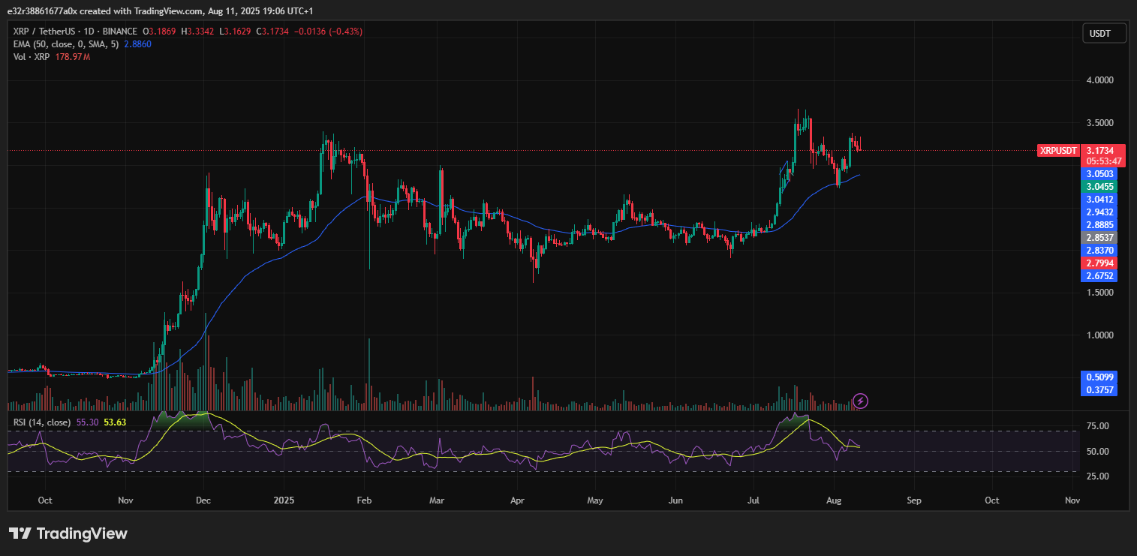Viewport: 1137px width, 556px height.
Task: Click the 50.00 RSI axis label
Action: 1097,451
